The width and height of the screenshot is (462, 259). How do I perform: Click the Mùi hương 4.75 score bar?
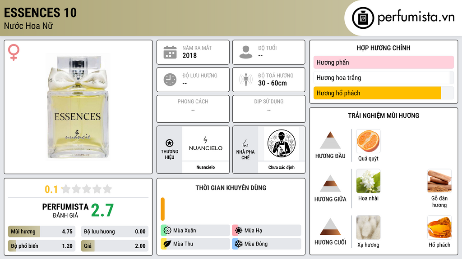42,232
